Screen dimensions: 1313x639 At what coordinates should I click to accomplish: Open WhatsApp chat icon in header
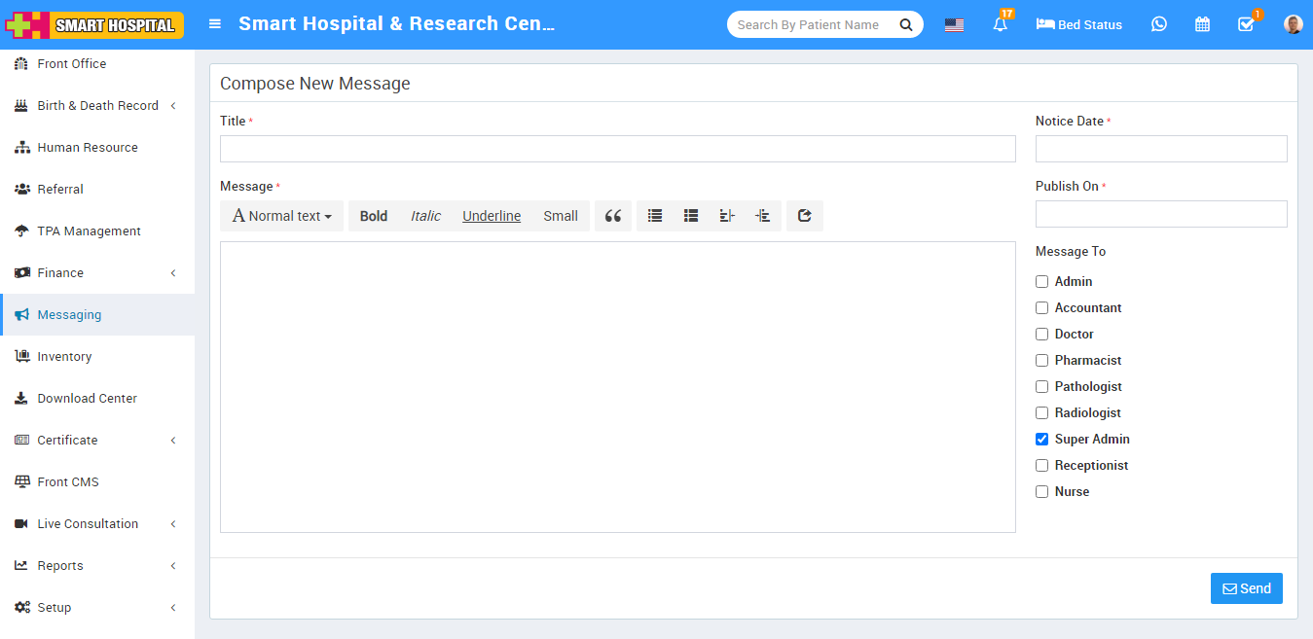(1158, 24)
